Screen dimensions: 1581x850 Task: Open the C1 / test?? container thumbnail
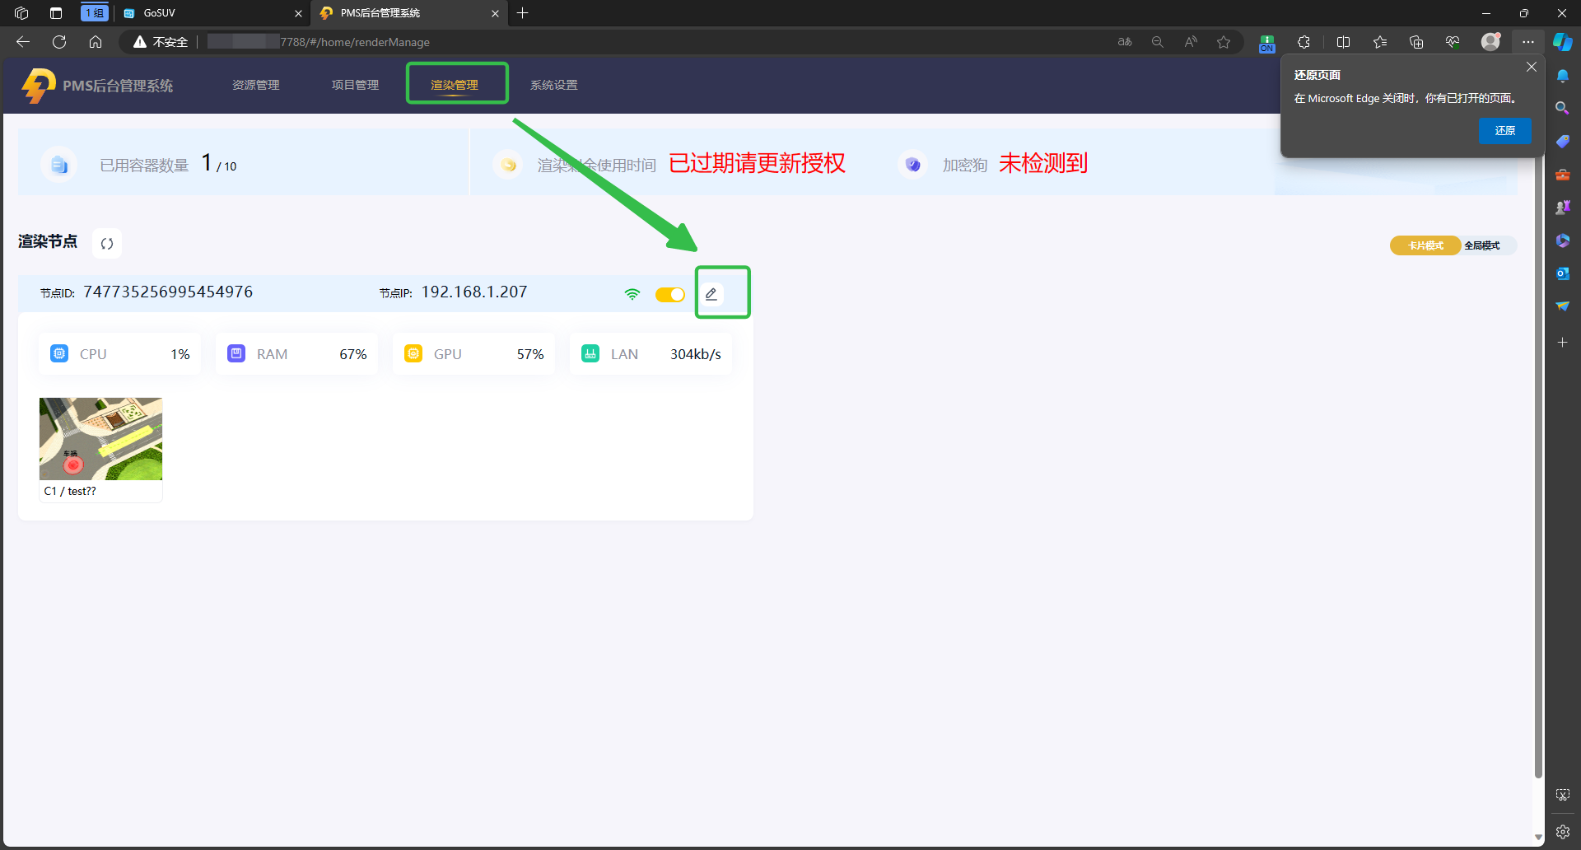click(x=100, y=439)
